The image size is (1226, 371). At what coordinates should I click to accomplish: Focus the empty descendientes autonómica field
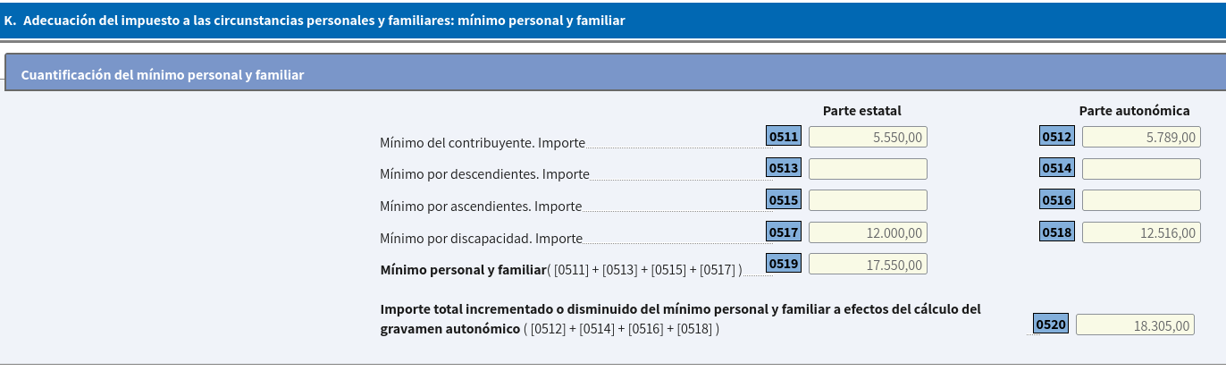[x=1141, y=169]
